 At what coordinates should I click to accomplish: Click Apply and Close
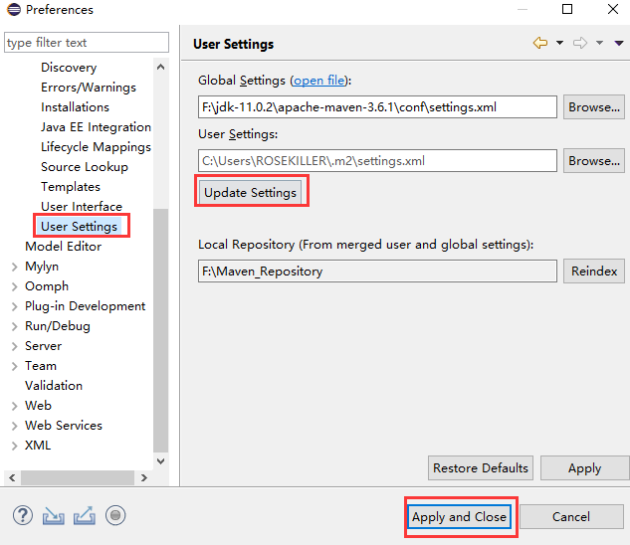click(x=459, y=517)
